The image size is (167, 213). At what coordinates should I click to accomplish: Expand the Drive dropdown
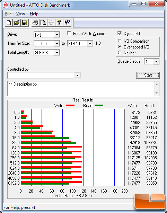coord(57,35)
